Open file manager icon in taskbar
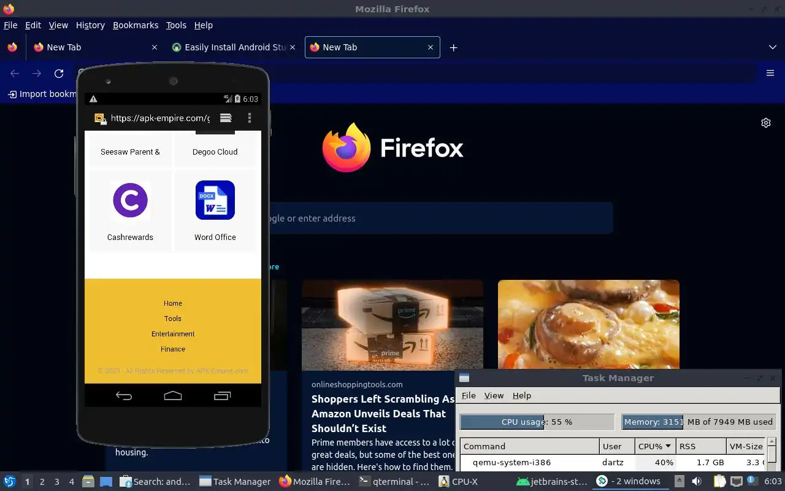 tap(88, 481)
